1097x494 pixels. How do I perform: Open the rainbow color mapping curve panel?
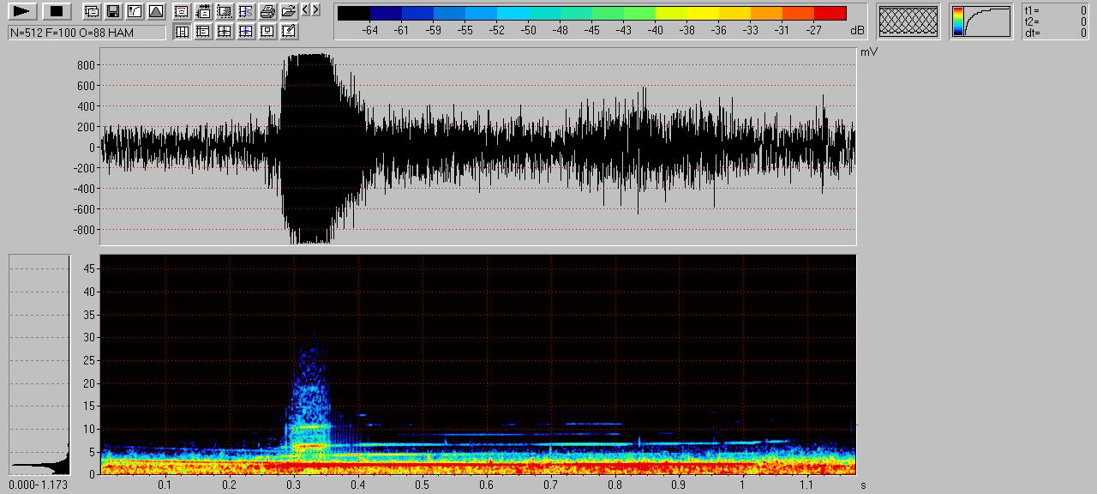pos(981,21)
